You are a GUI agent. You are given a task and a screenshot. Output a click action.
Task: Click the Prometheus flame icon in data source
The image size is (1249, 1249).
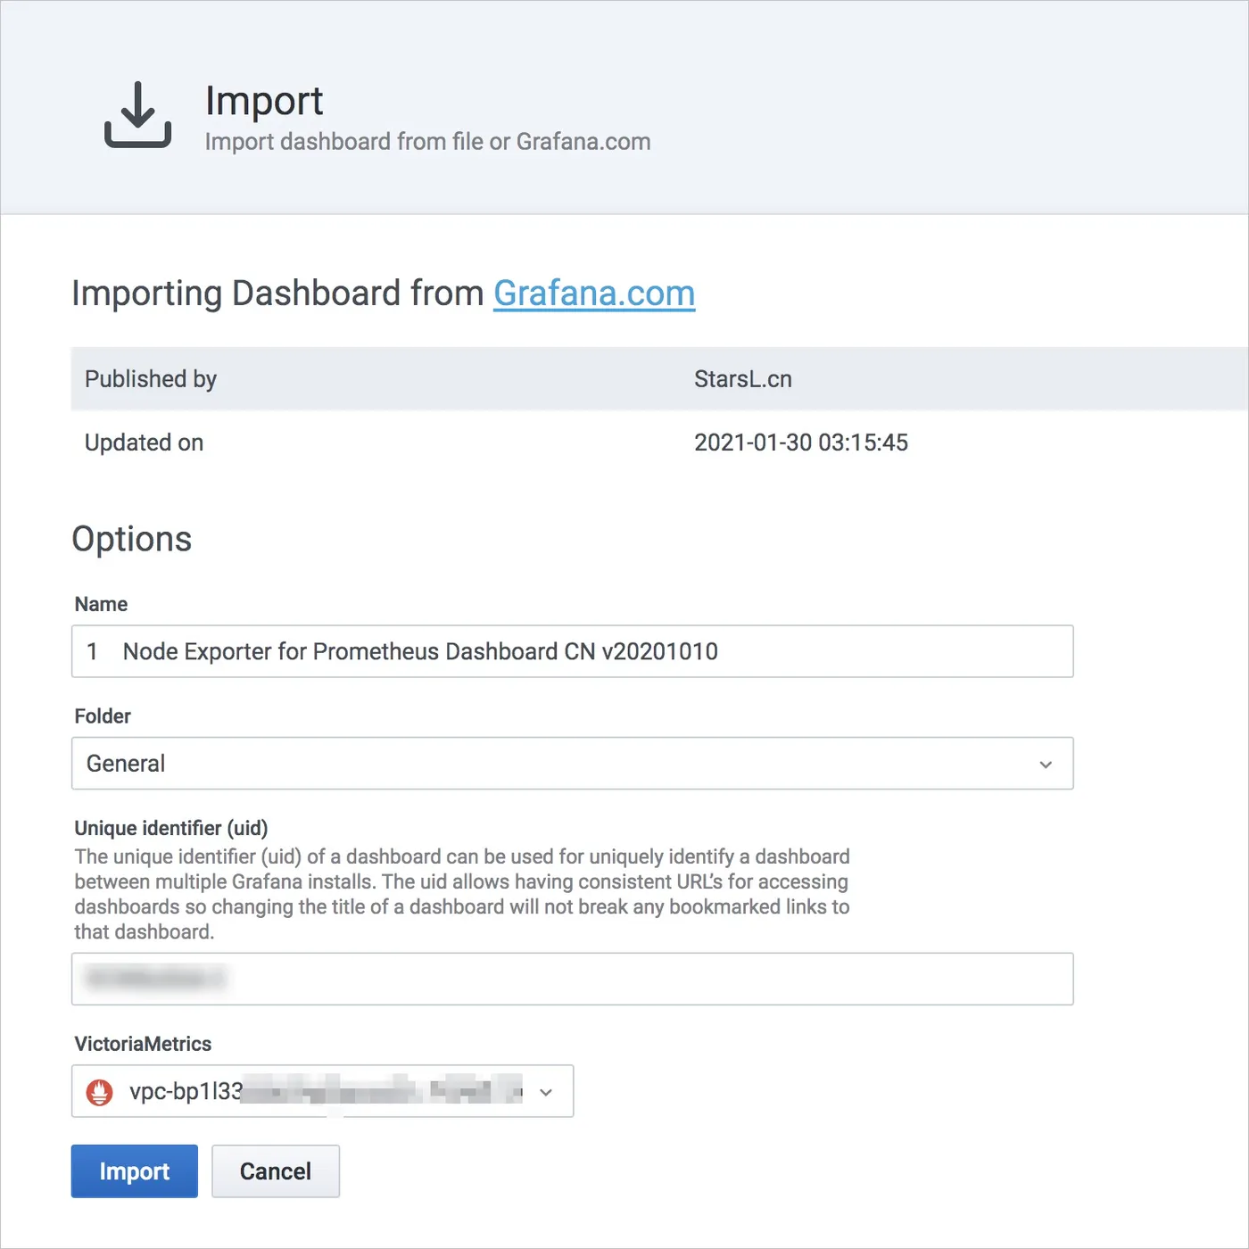tap(100, 1092)
